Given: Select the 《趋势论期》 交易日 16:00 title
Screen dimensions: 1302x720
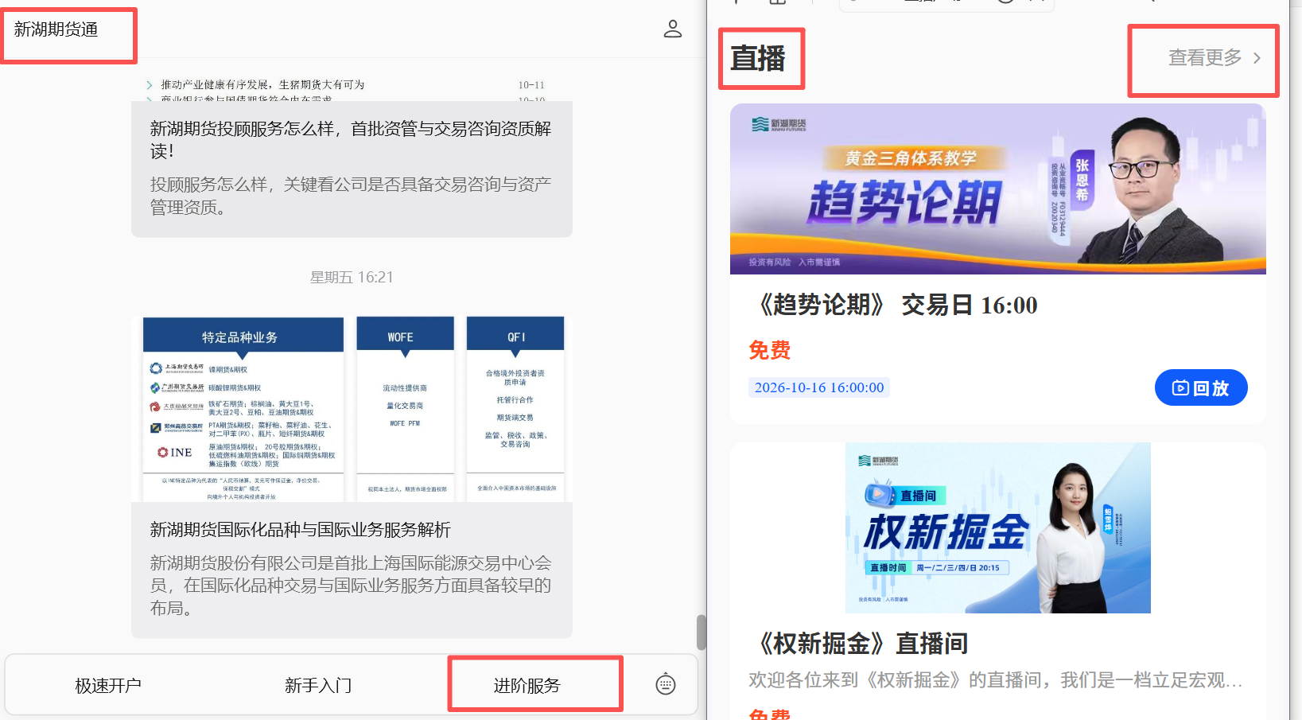Looking at the screenshot, I should click(894, 305).
